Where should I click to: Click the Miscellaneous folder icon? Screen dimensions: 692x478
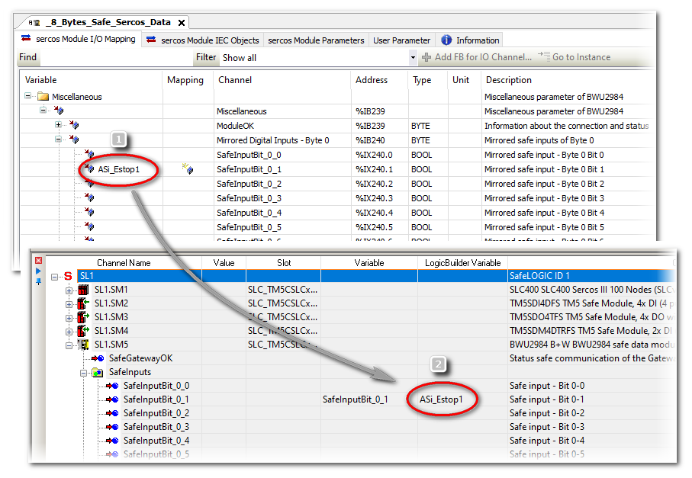(x=43, y=97)
